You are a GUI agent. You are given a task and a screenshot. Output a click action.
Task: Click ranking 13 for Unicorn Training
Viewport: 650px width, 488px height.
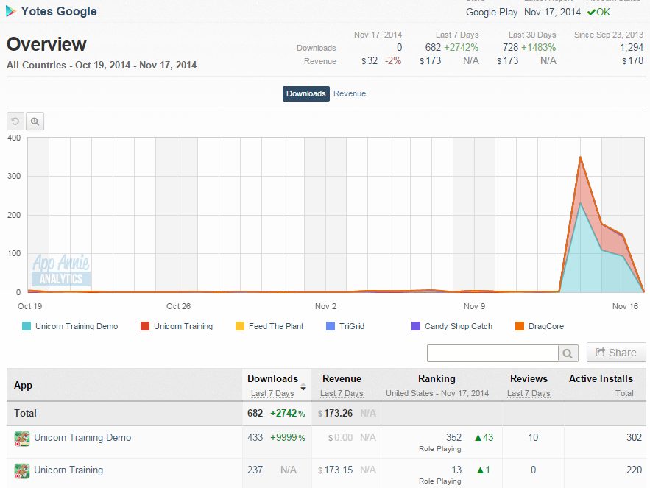(x=456, y=470)
